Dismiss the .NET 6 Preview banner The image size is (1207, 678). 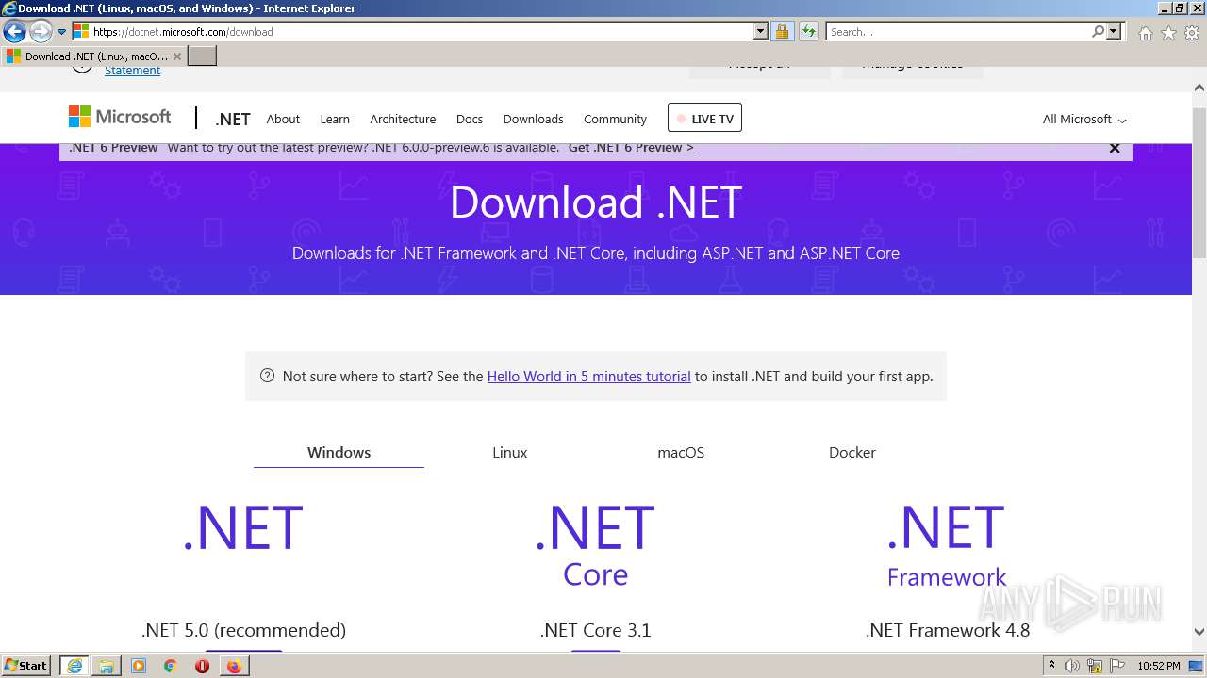coord(1115,148)
